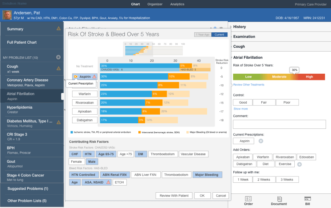This screenshot has width=331, height=208.
Task: Enable the ETOH bleed risk factor
Action: 120,182
